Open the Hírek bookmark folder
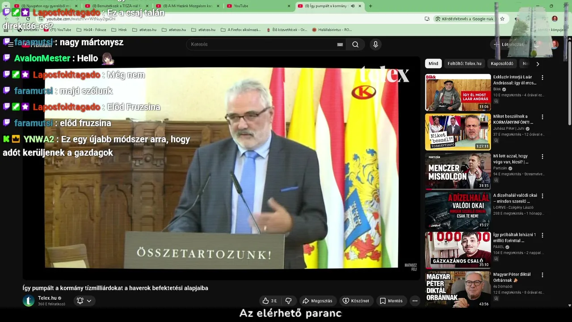572x322 pixels. (x=119, y=30)
